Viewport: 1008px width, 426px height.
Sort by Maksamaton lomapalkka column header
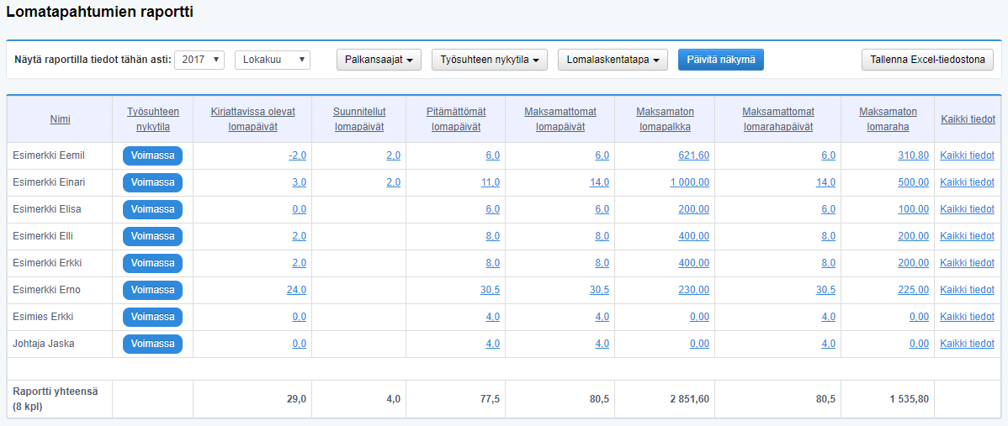click(x=664, y=119)
